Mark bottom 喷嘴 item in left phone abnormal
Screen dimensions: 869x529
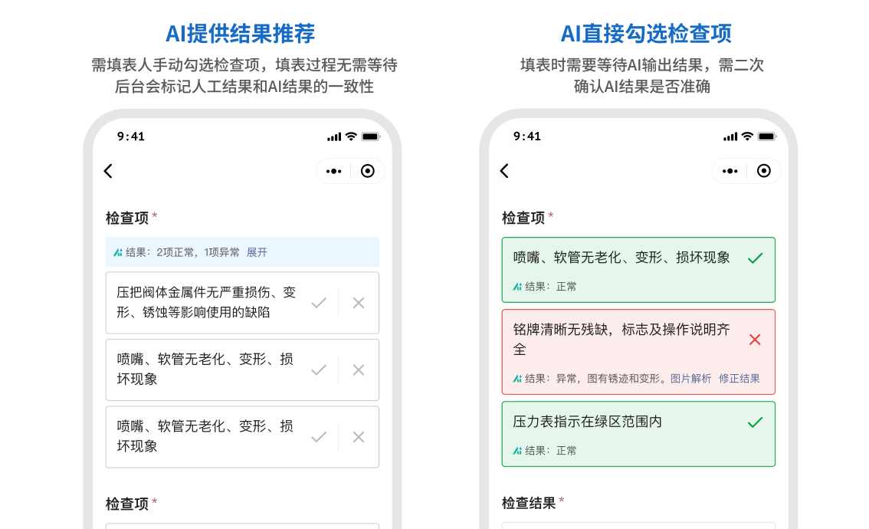359,437
